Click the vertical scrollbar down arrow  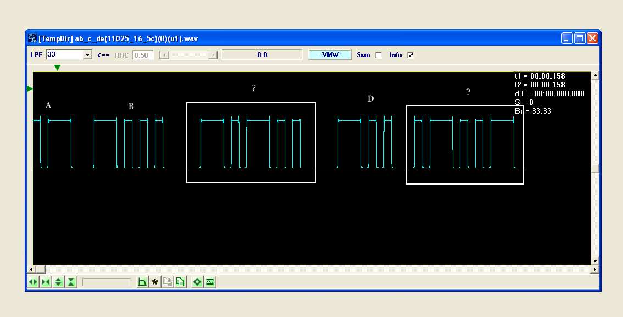point(595,260)
